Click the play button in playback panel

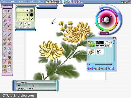click(x=97, y=68)
